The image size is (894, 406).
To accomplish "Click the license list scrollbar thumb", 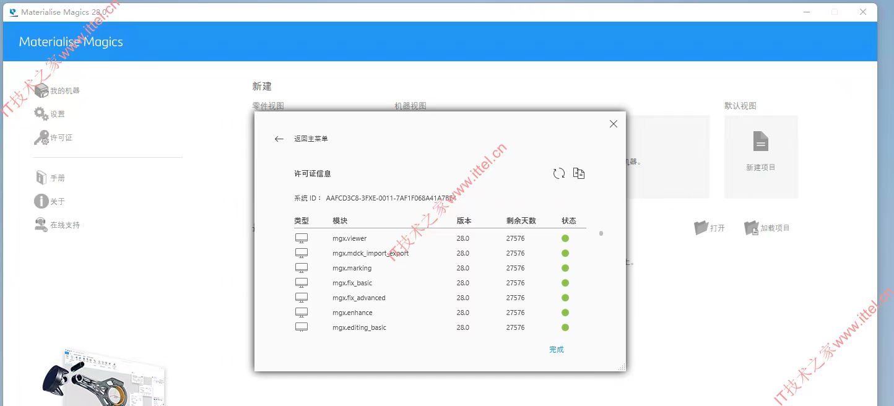I will (601, 233).
